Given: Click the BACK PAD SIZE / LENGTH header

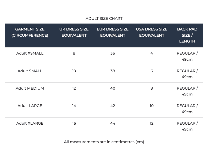Looking at the screenshot, I should [187, 35].
